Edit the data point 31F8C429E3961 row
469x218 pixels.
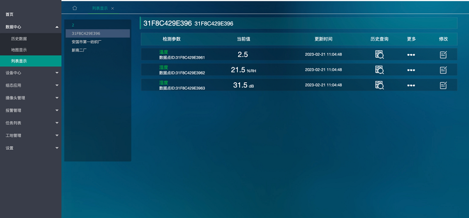pos(443,55)
